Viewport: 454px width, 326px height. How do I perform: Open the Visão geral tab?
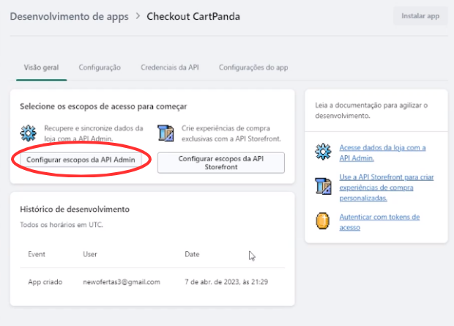coord(42,67)
